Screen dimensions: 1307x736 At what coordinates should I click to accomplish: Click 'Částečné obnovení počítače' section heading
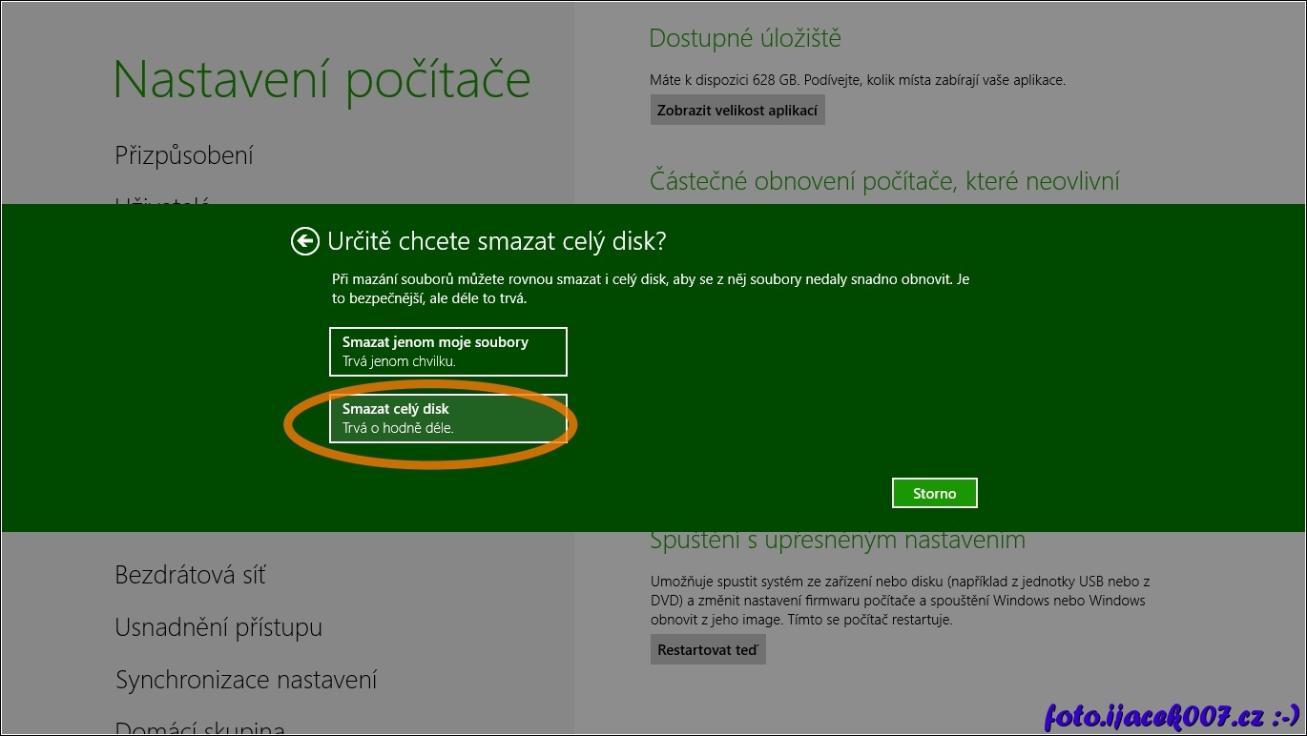[884, 181]
